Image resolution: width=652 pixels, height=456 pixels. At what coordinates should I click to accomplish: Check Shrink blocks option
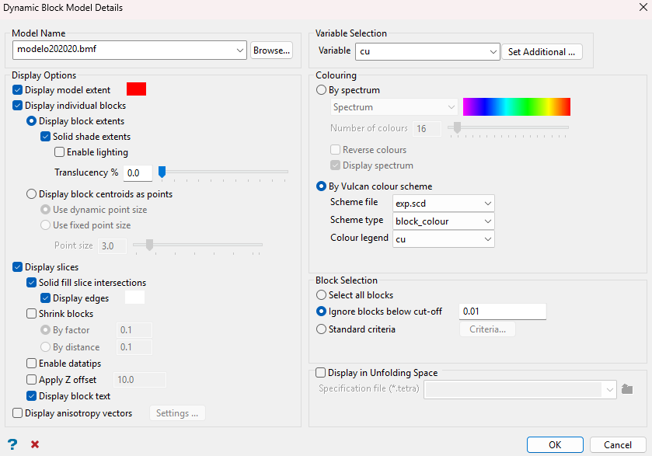pyautogui.click(x=32, y=313)
